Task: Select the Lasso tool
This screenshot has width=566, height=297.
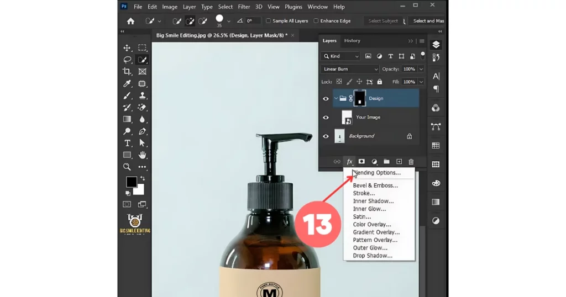Action: coord(127,60)
